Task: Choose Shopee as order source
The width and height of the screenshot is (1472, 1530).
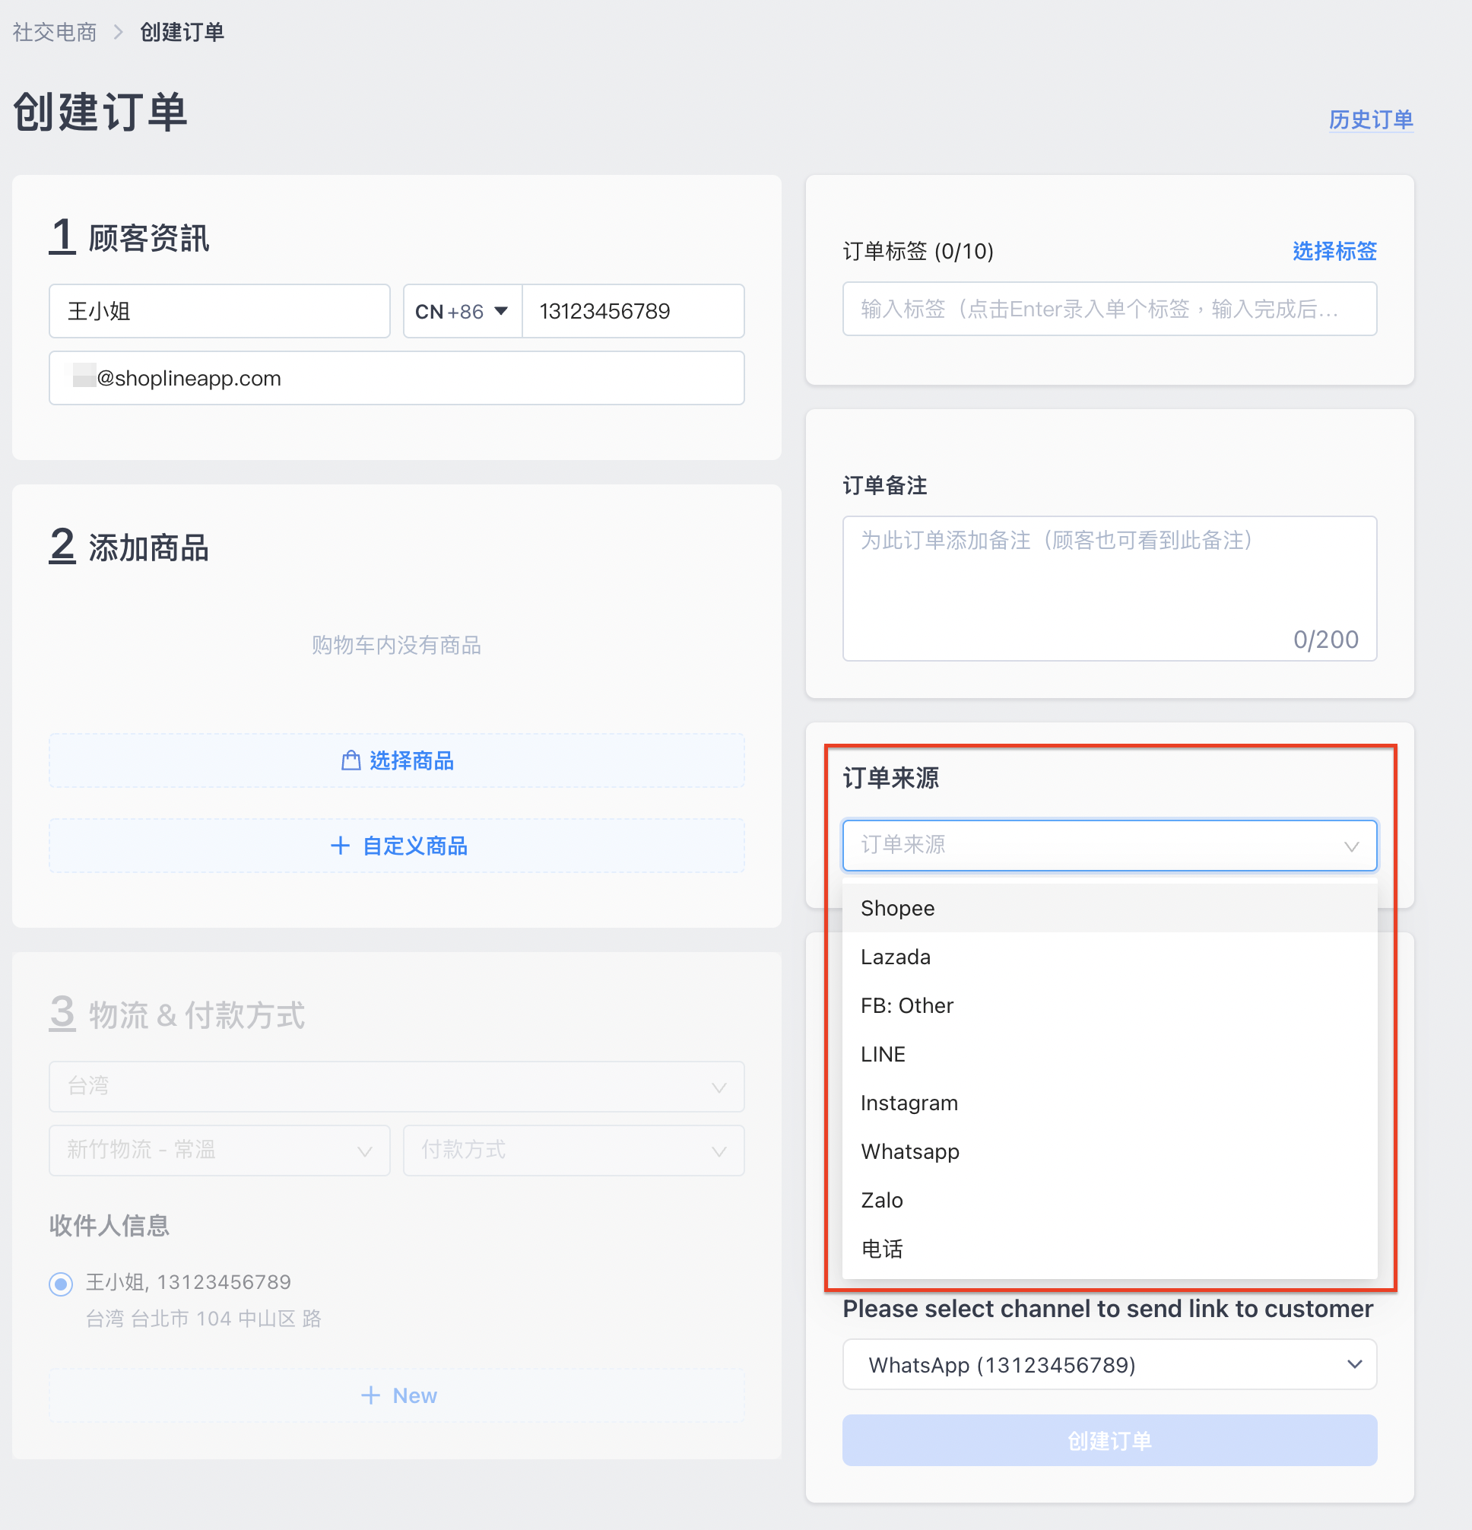Action: [1109, 908]
